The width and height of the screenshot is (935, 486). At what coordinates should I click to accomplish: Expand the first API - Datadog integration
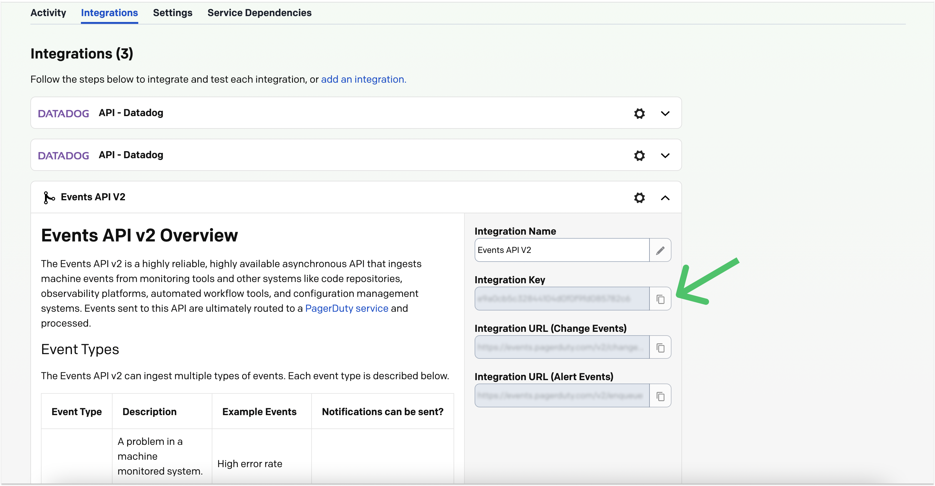point(665,113)
